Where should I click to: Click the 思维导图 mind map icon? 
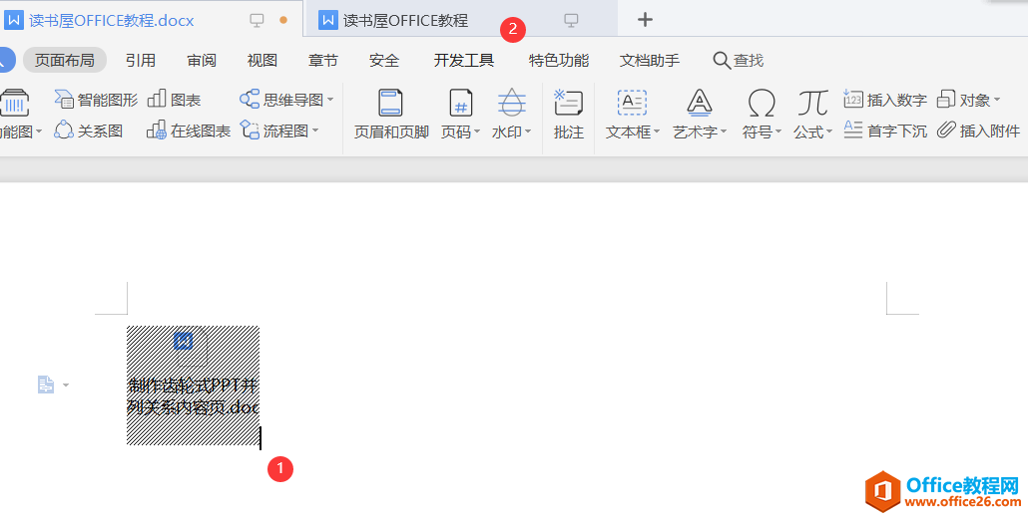[250, 100]
